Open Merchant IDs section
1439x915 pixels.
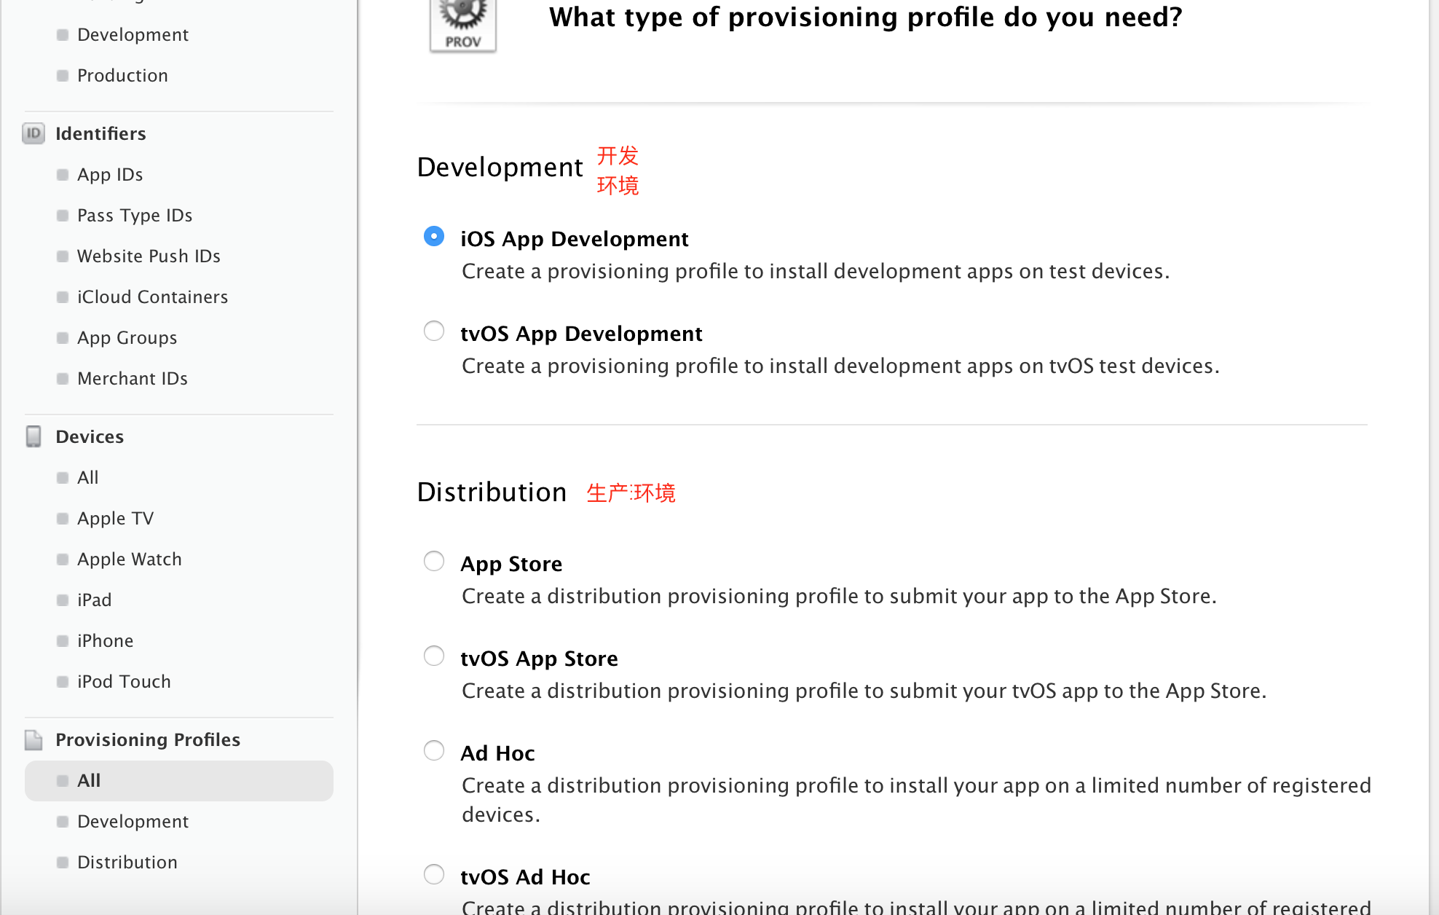tap(133, 379)
